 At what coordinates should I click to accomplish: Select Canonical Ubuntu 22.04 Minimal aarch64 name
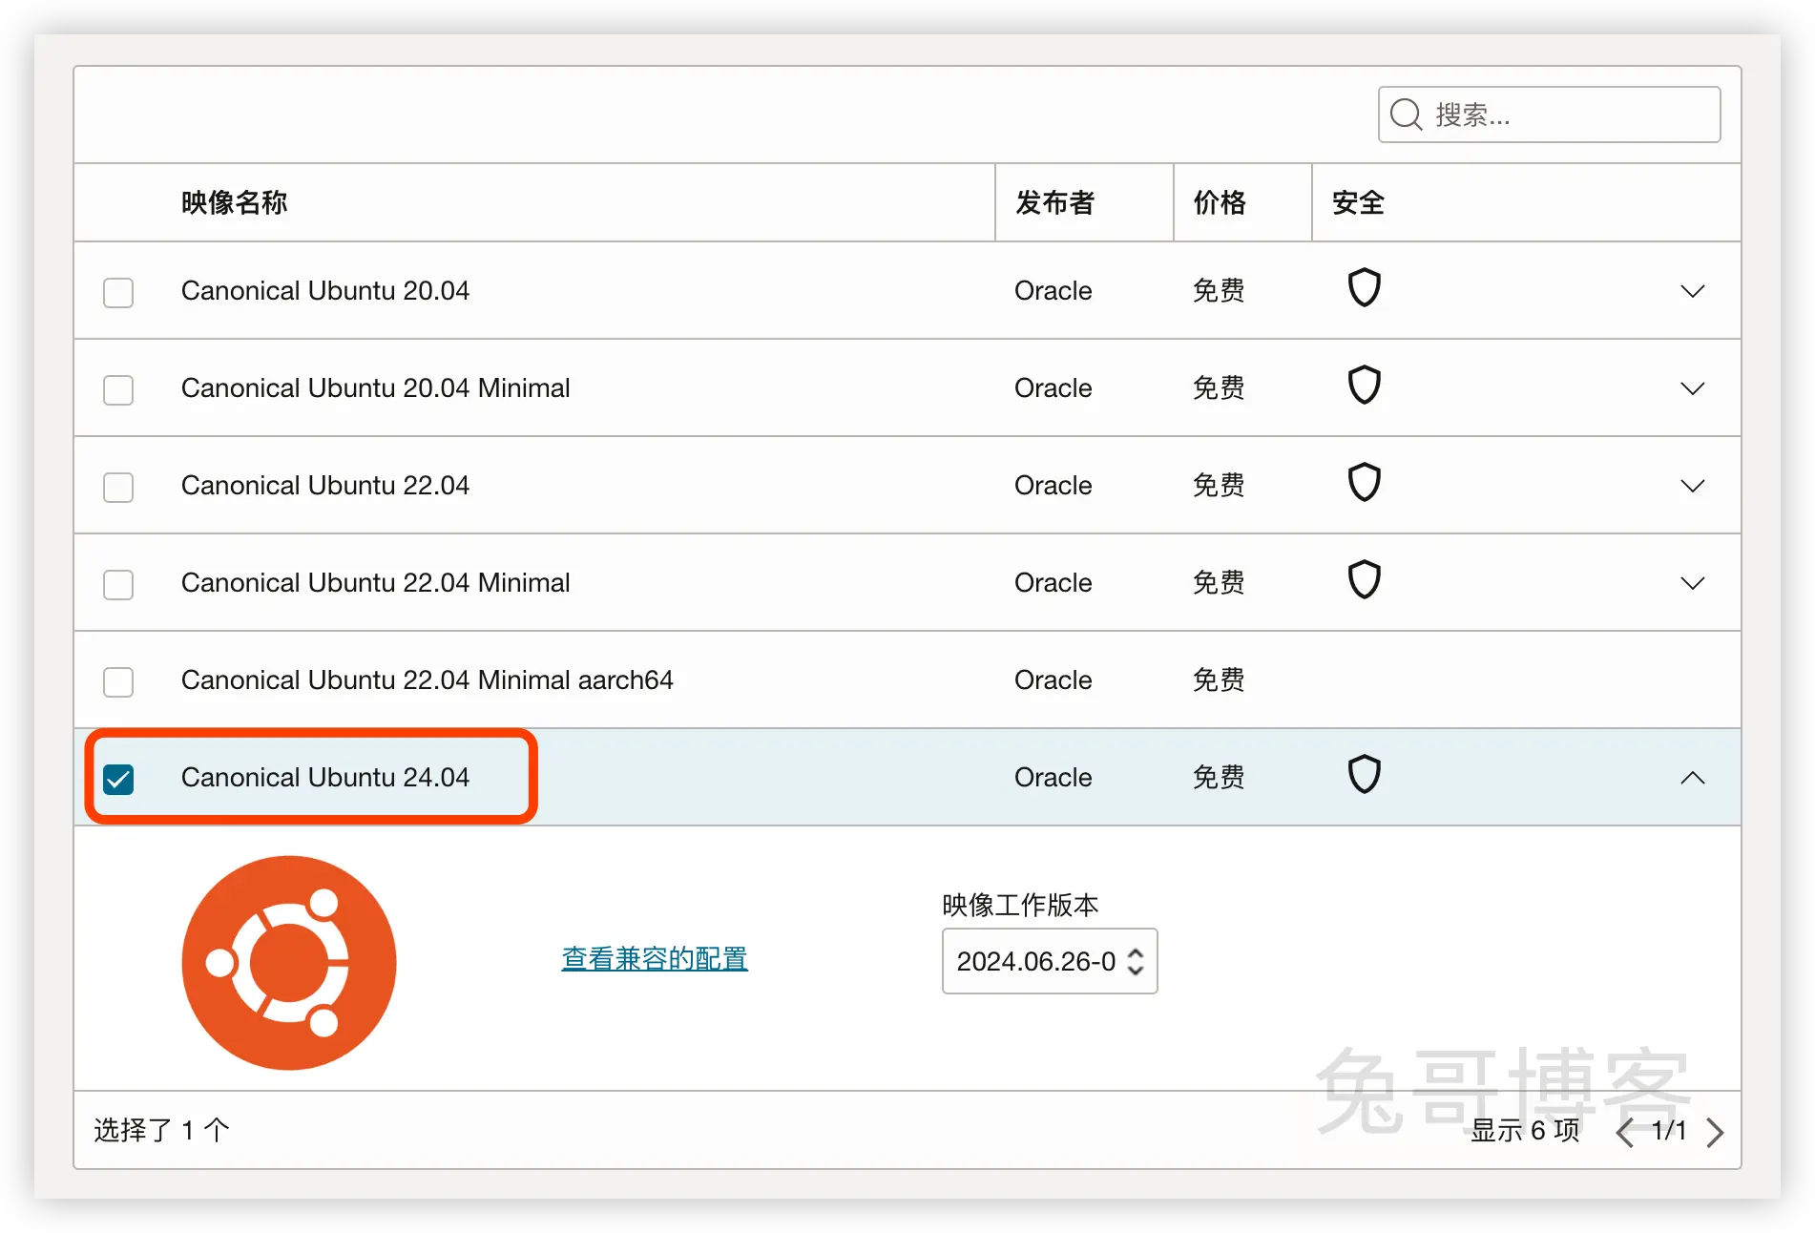click(x=428, y=680)
